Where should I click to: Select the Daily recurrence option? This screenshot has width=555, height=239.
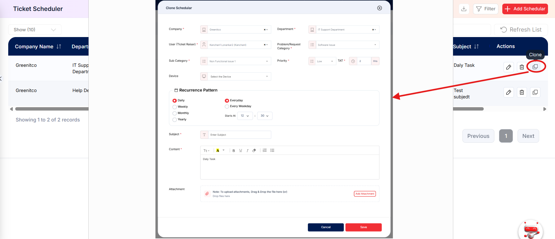pos(175,101)
